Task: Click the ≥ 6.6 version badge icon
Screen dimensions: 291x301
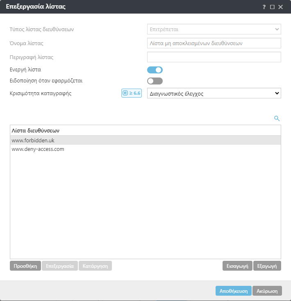Action: tap(131, 93)
